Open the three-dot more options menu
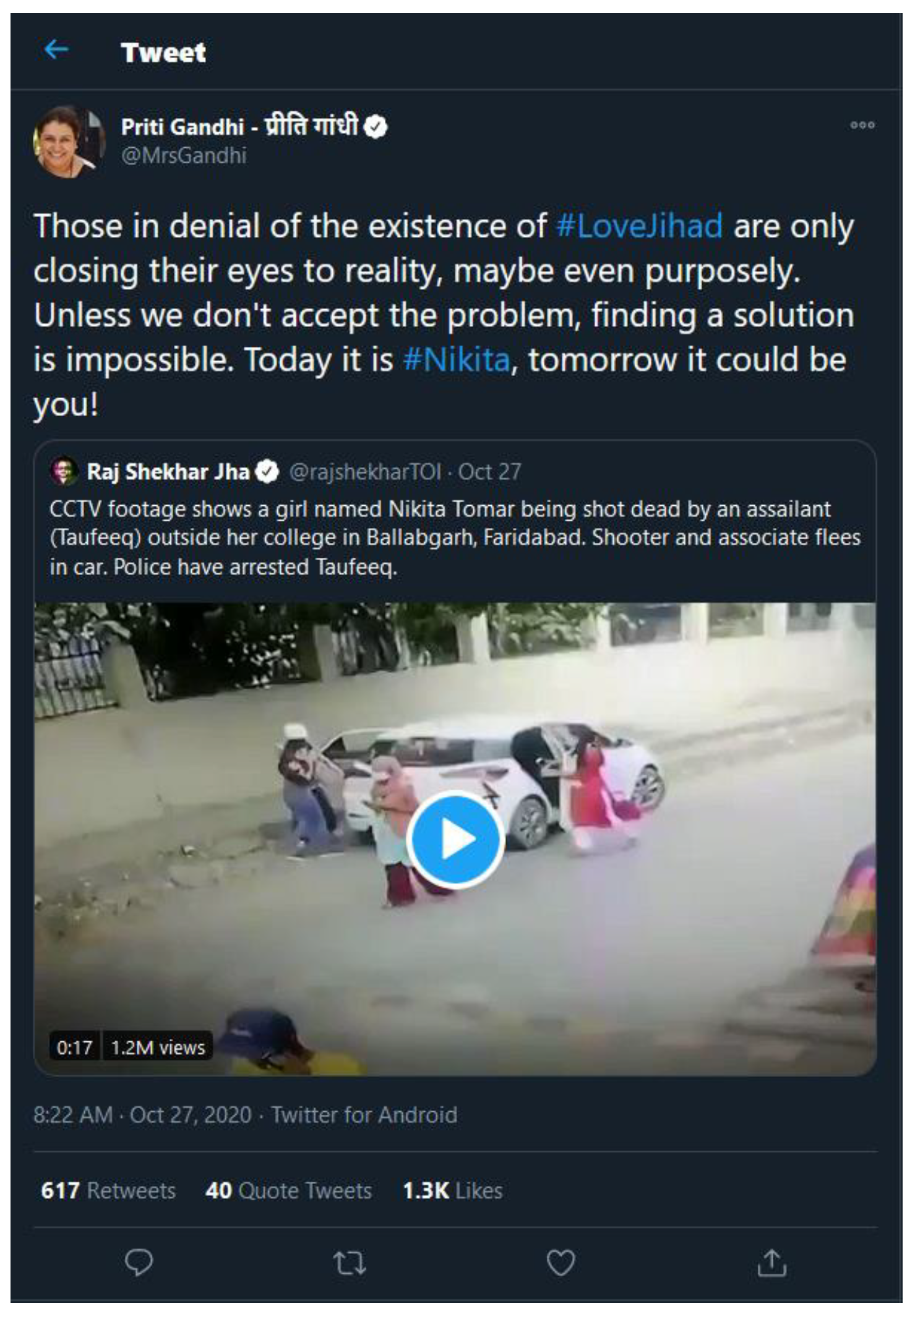915x1322 pixels. tap(862, 125)
